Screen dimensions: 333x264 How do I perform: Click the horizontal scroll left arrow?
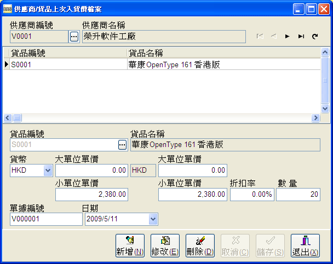(8, 118)
